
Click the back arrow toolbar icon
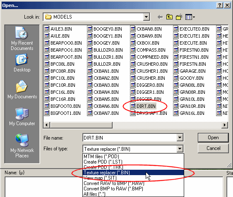pyautogui.click(x=160, y=17)
